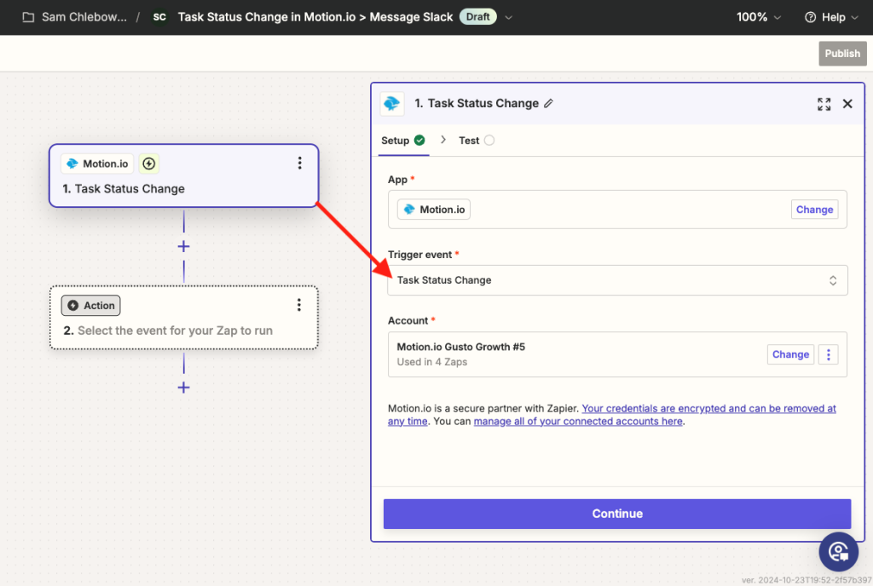The image size is (873, 586).
Task: Click the arrow between Setup and Test
Action: 443,140
